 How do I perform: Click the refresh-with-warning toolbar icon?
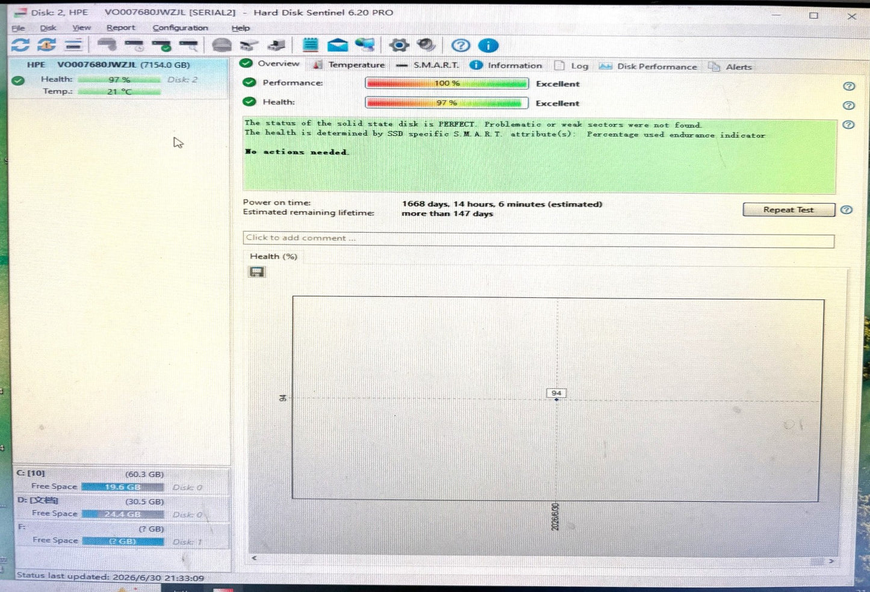tap(46, 45)
